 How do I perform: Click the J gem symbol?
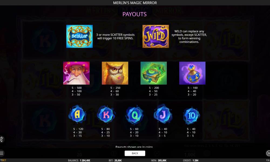[x=163, y=114]
